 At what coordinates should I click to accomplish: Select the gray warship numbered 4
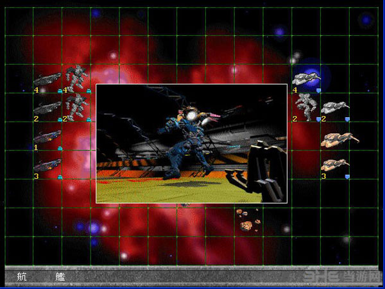(x=47, y=79)
